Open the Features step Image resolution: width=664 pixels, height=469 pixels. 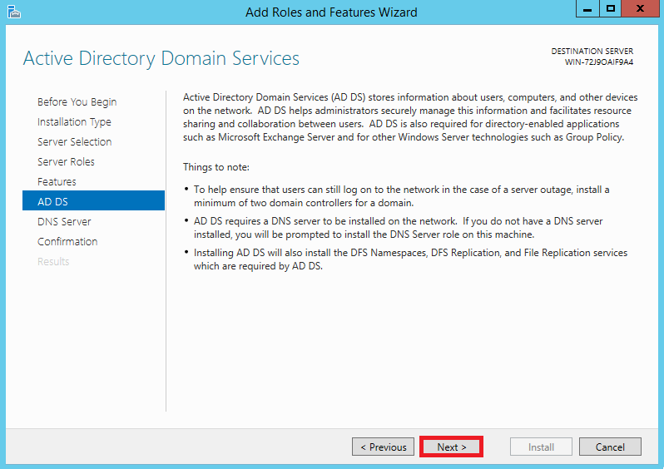coord(57,181)
